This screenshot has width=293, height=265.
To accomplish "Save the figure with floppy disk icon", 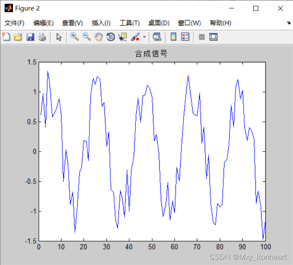I will (x=30, y=37).
